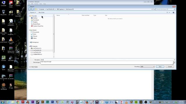Select Videos library in navigation pane

(x=34, y=38)
